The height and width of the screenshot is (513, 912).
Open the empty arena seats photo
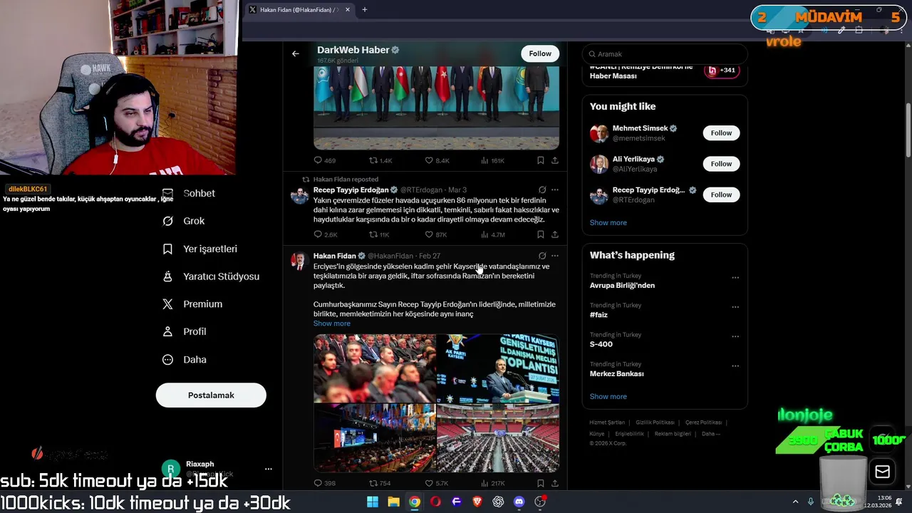pos(498,438)
